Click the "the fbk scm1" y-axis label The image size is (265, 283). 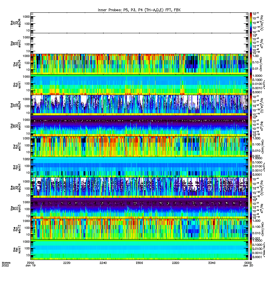(x=17, y=250)
